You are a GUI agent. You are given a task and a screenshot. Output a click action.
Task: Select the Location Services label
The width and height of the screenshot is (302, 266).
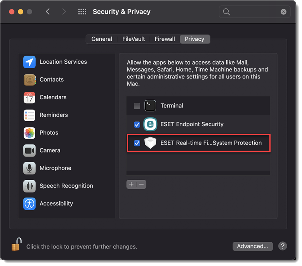[63, 62]
